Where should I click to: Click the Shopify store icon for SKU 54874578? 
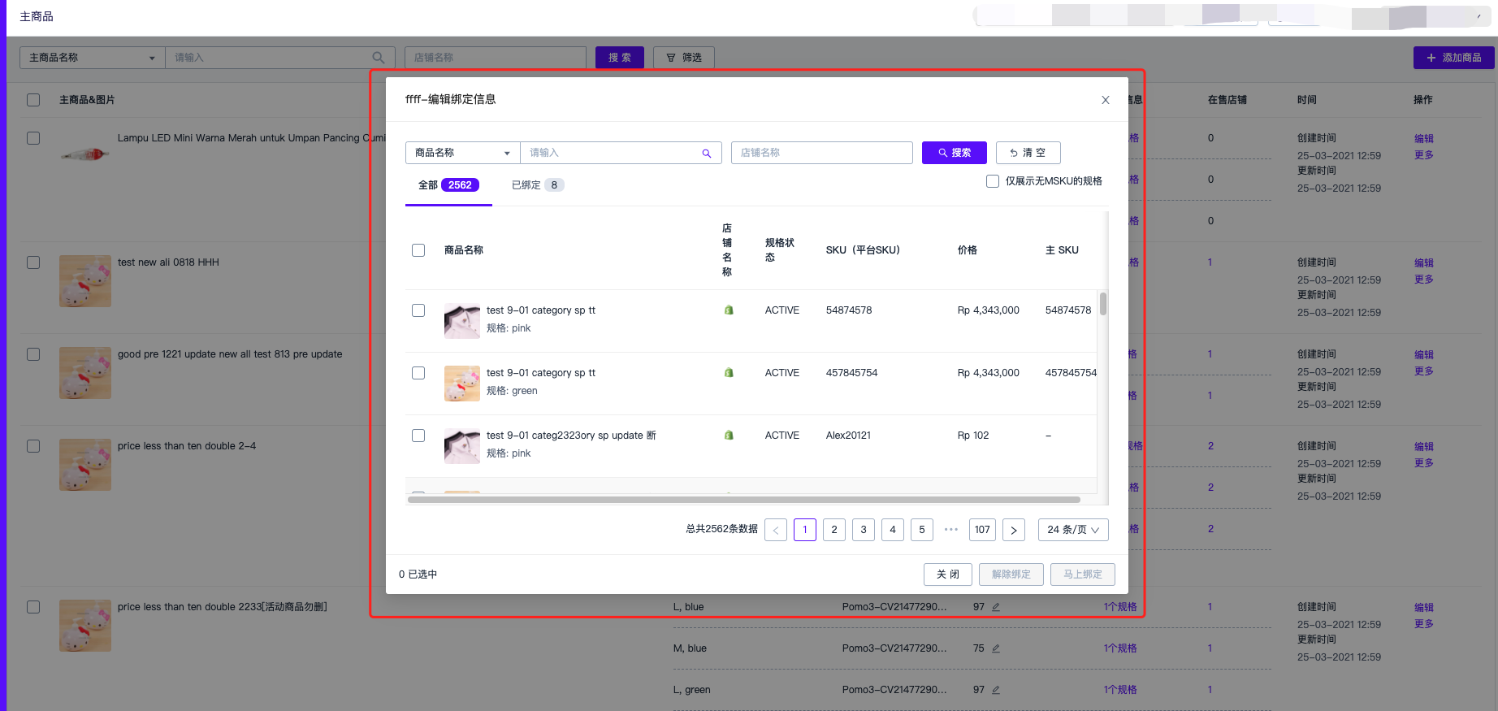pyautogui.click(x=729, y=310)
